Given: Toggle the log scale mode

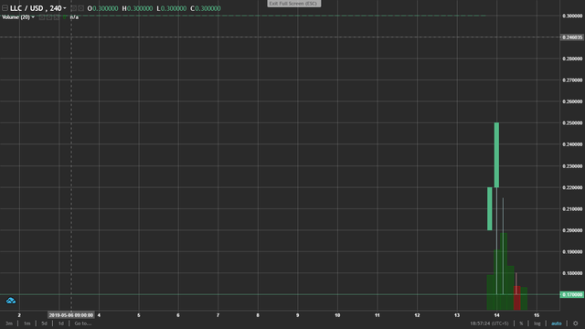Looking at the screenshot, I should point(537,324).
